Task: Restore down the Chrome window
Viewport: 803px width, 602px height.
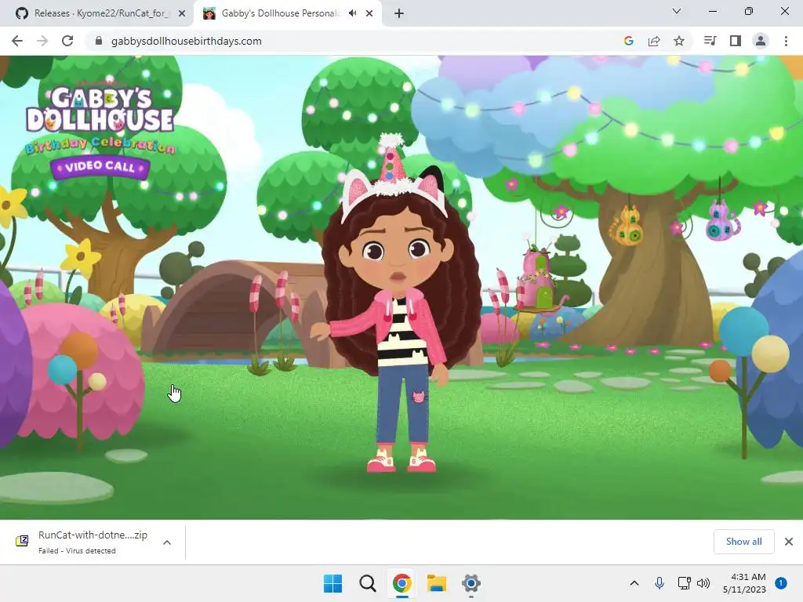Action: pos(749,11)
